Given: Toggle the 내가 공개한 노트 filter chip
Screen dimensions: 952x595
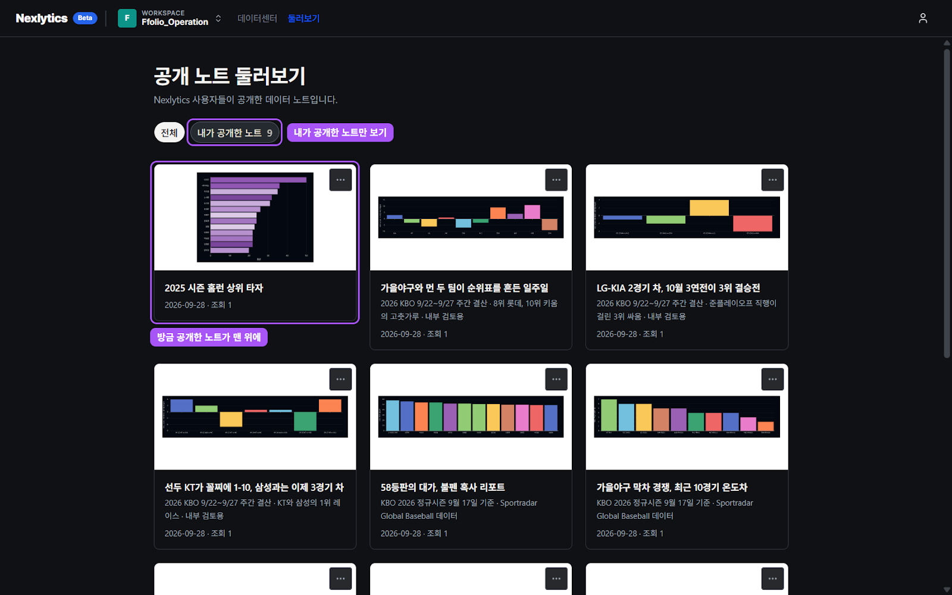Looking at the screenshot, I should coord(234,133).
